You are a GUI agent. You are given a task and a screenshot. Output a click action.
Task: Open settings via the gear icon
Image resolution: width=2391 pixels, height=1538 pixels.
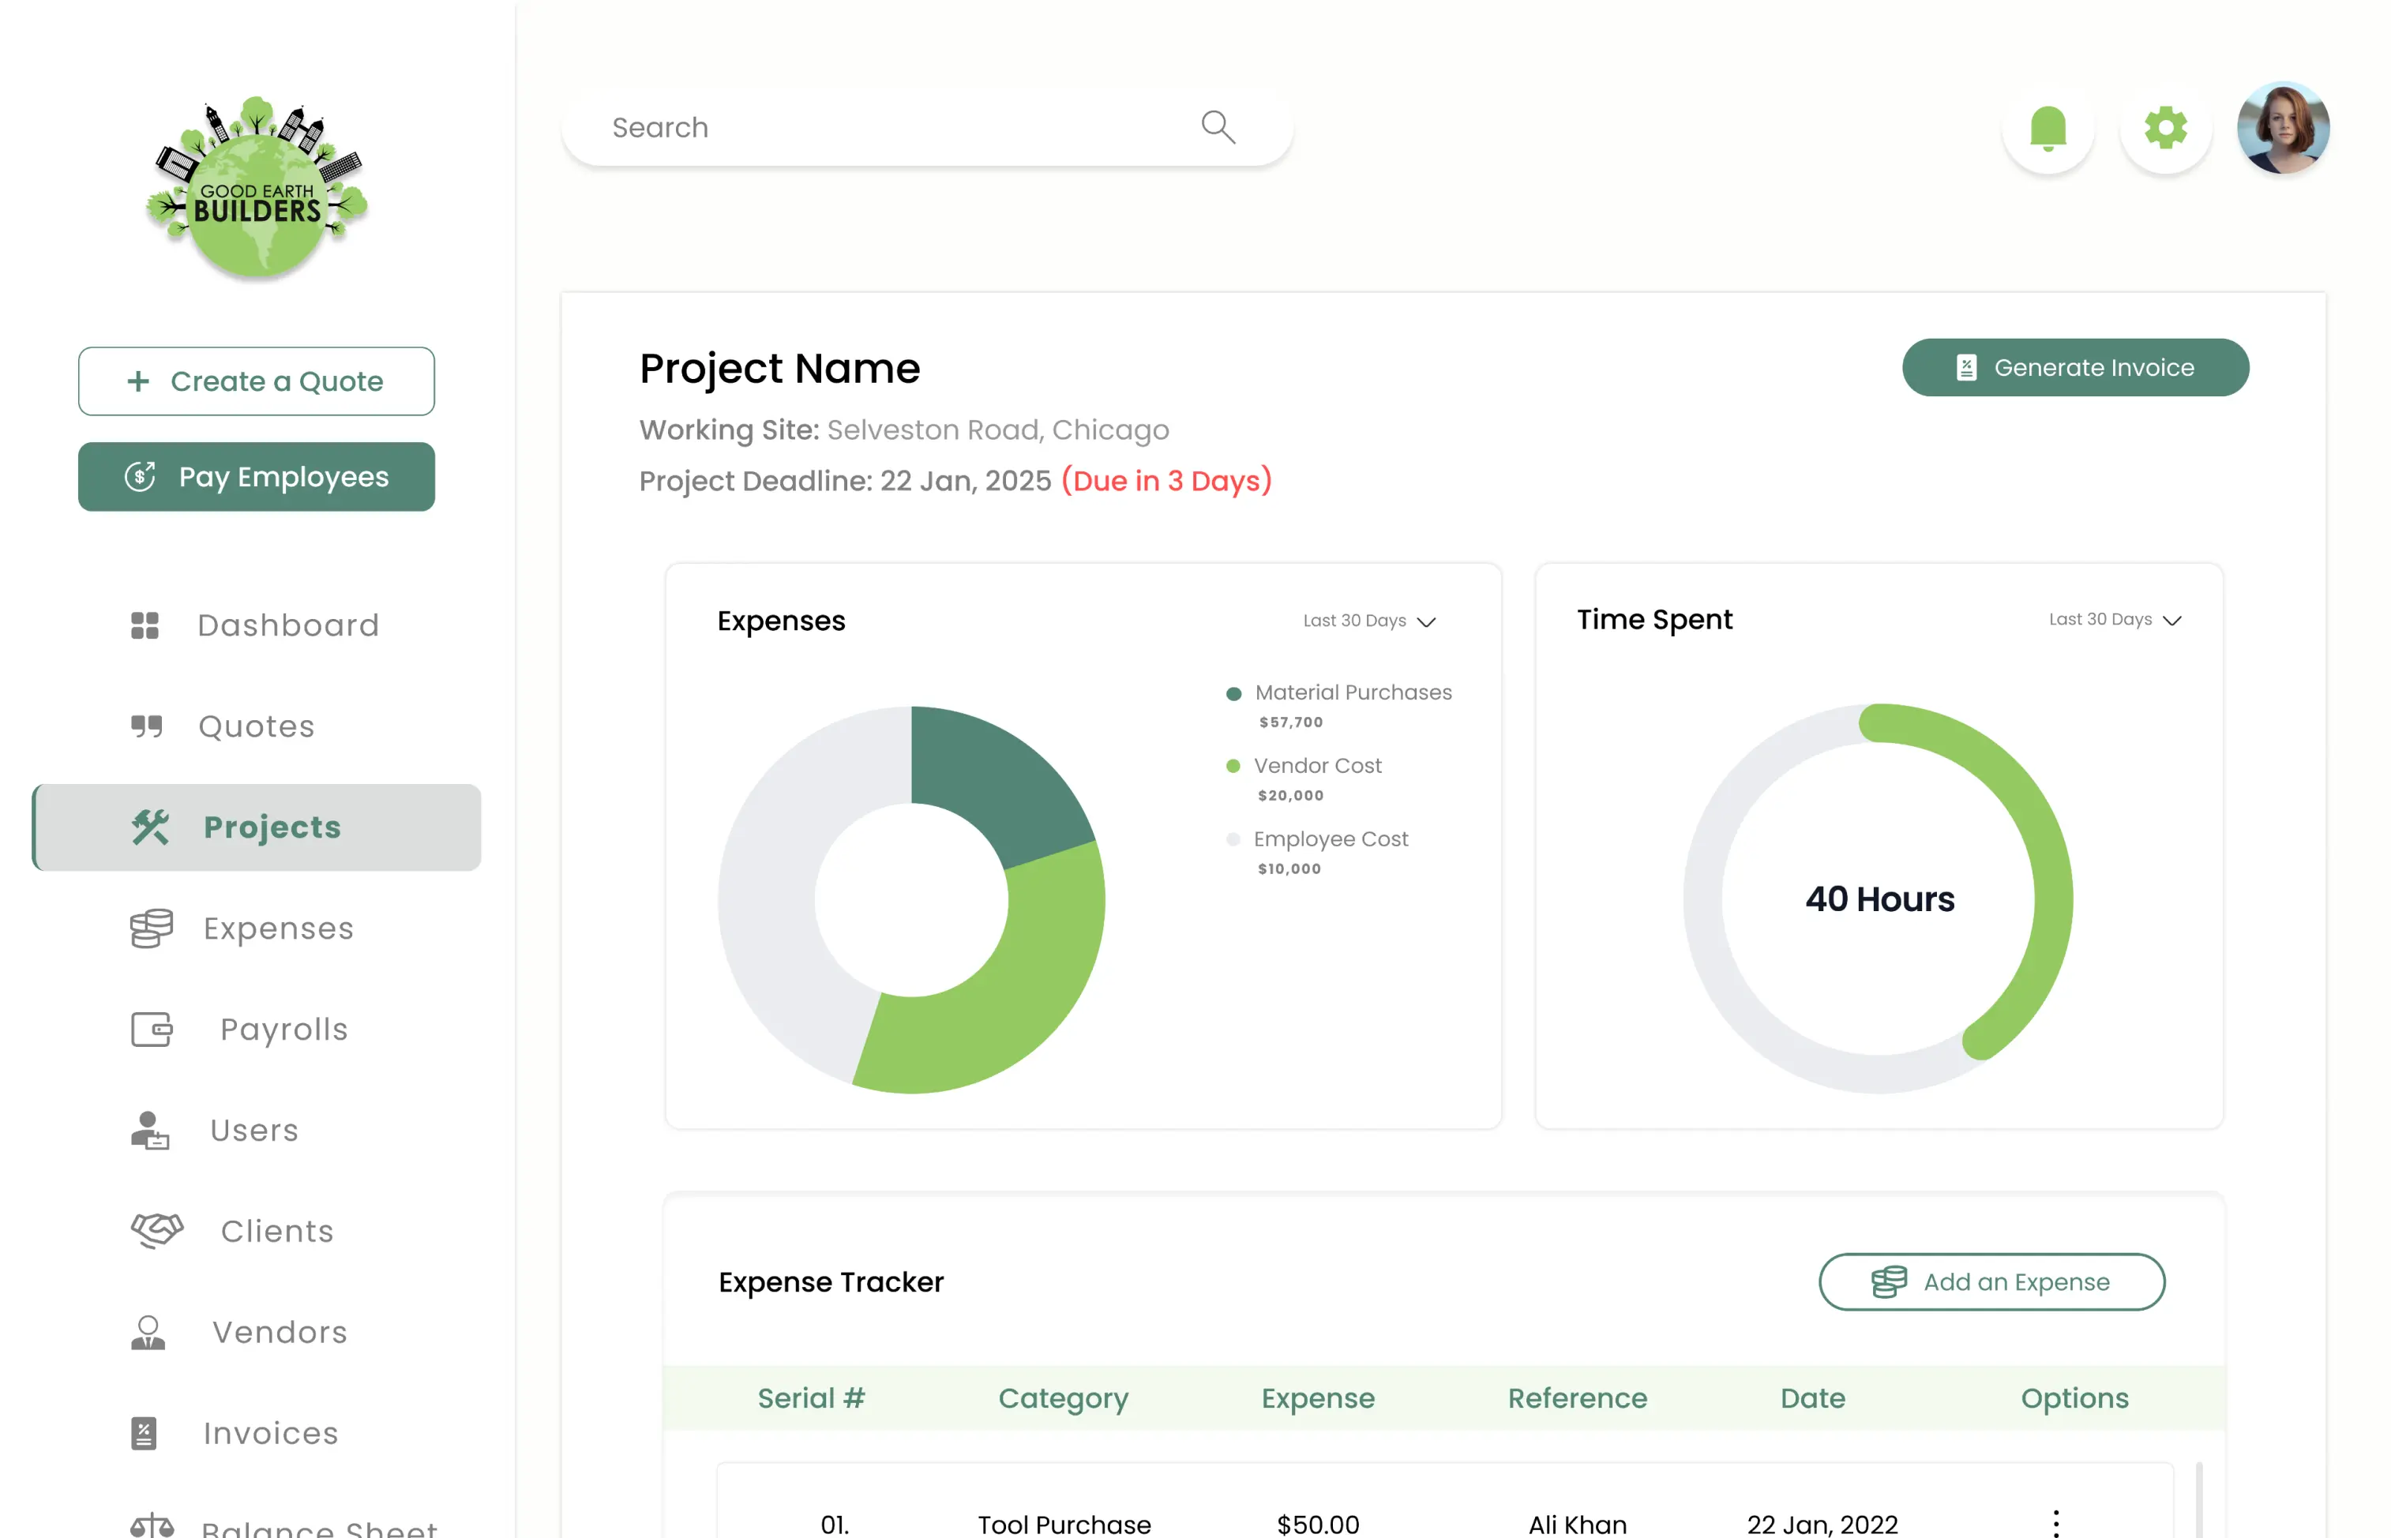pyautogui.click(x=2165, y=128)
